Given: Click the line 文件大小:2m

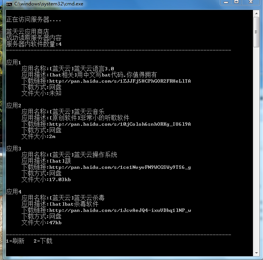Looking at the screenshot, I should 39,137.
